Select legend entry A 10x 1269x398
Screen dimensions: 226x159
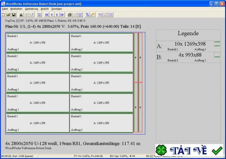tap(188, 46)
